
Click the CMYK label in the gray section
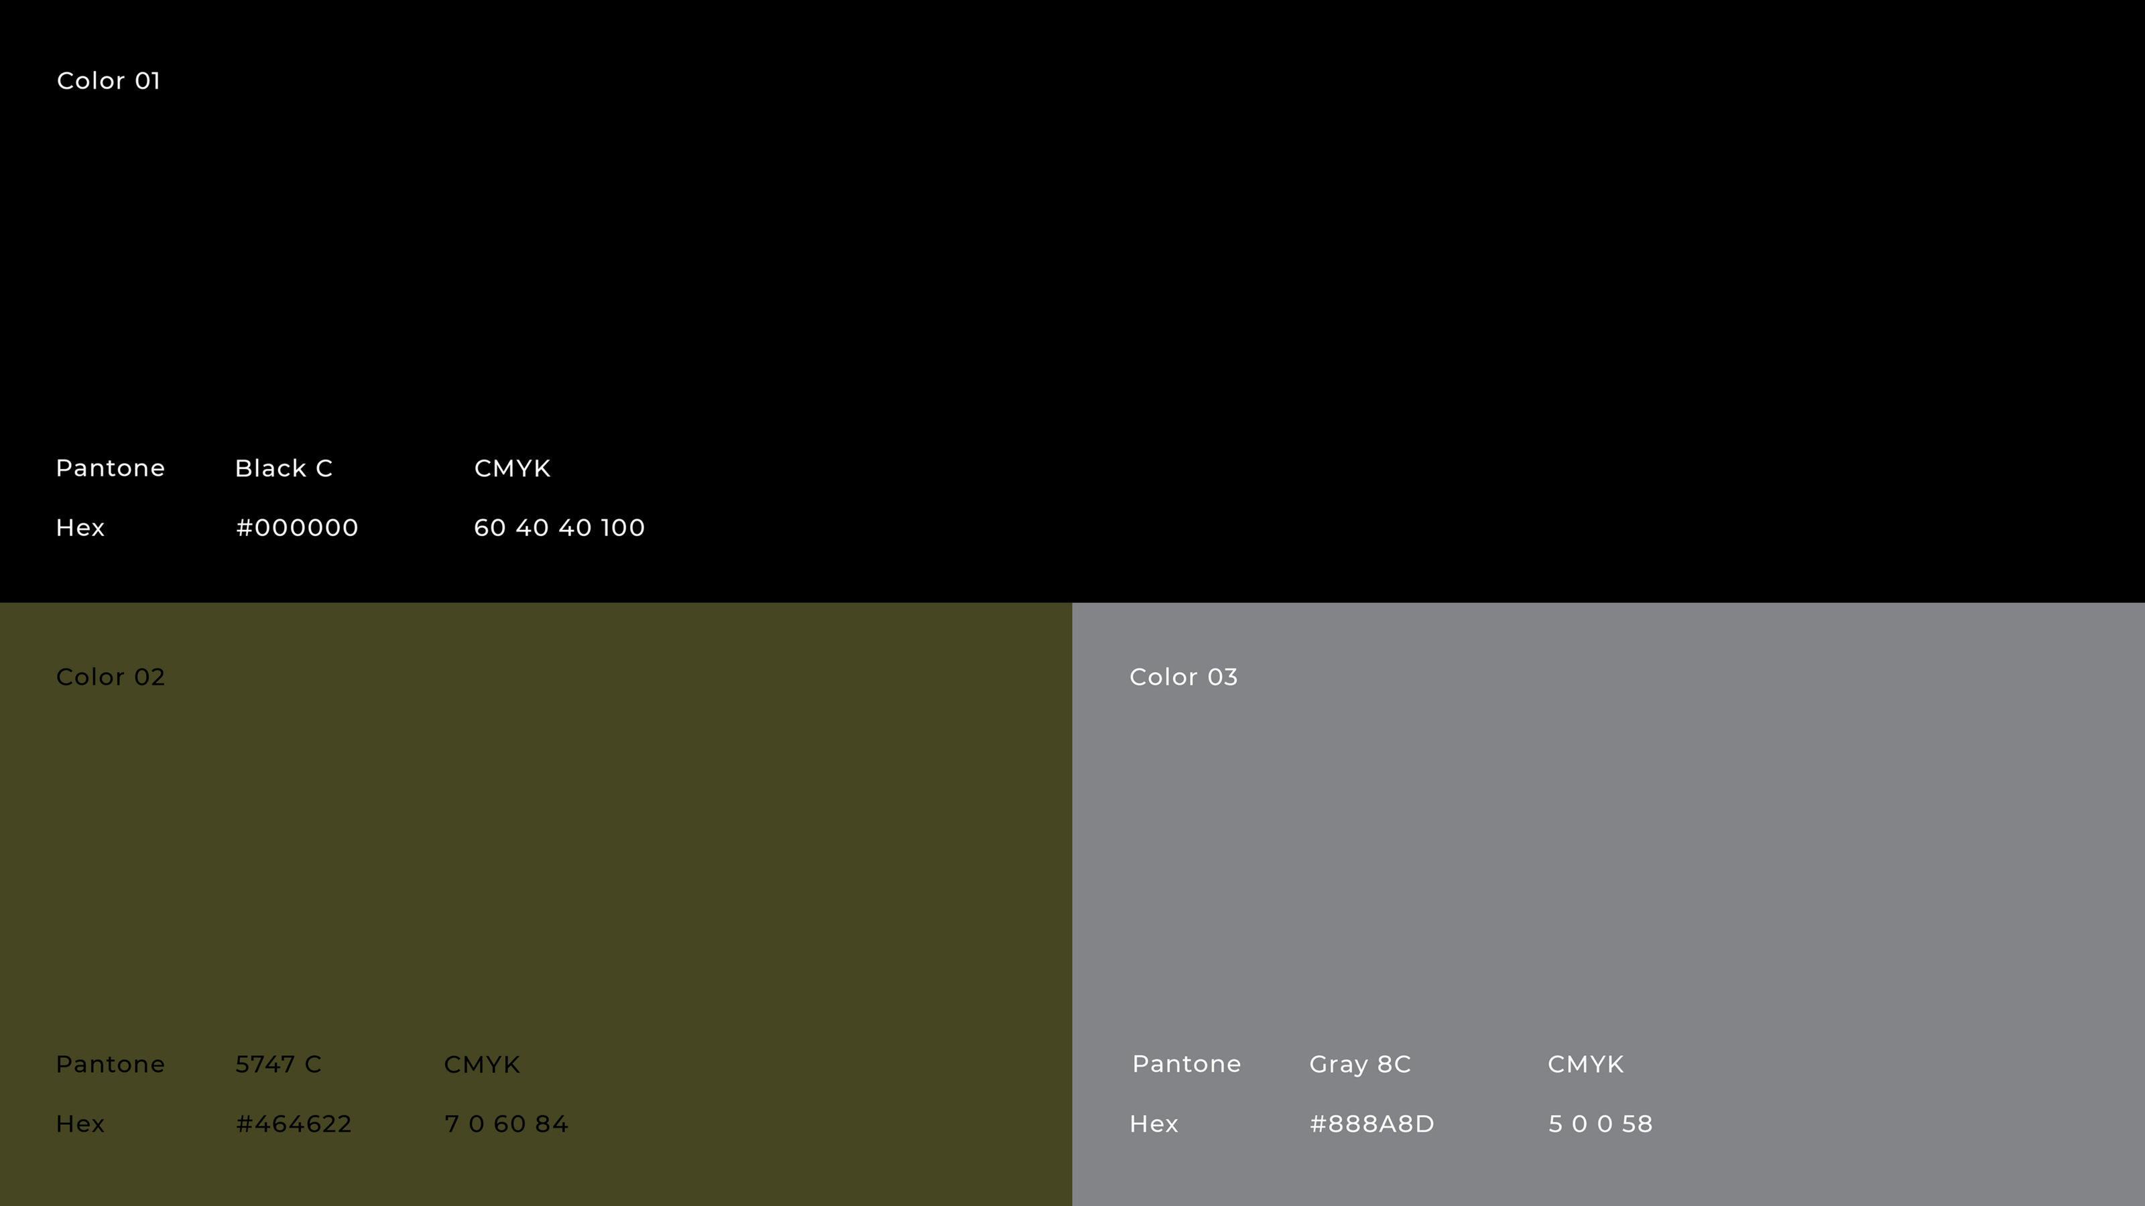click(x=1585, y=1065)
